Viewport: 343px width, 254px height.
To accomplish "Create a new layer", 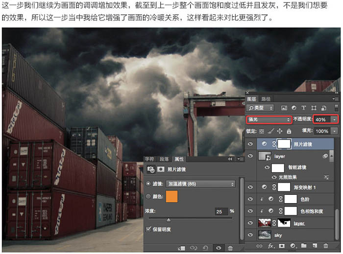I will (315, 246).
